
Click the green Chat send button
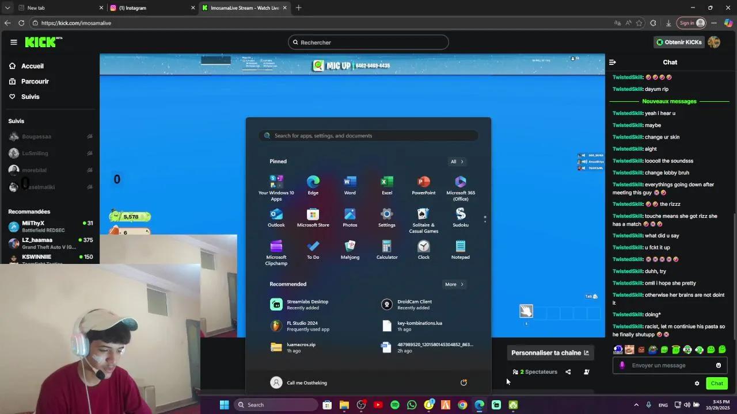click(717, 384)
